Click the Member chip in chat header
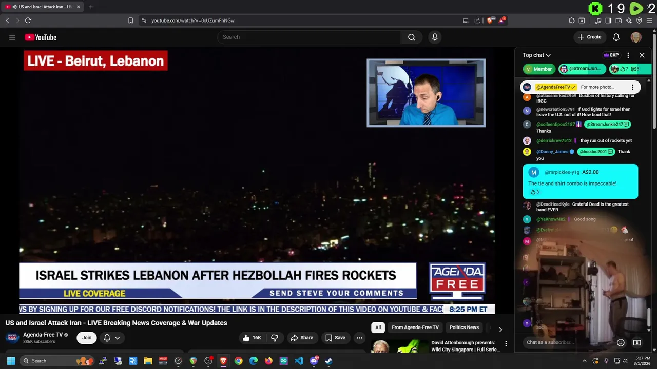Viewport: 657px width, 369px height. (x=538, y=69)
